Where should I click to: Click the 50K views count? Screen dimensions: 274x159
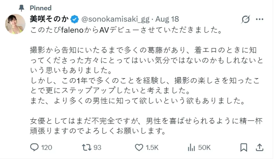pyautogui.click(x=204, y=147)
